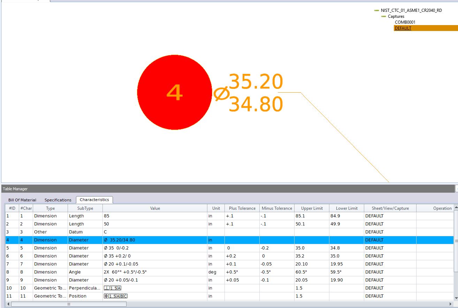Open the Bill Of Material tab
Screen dimensions: 458x308
point(22,200)
